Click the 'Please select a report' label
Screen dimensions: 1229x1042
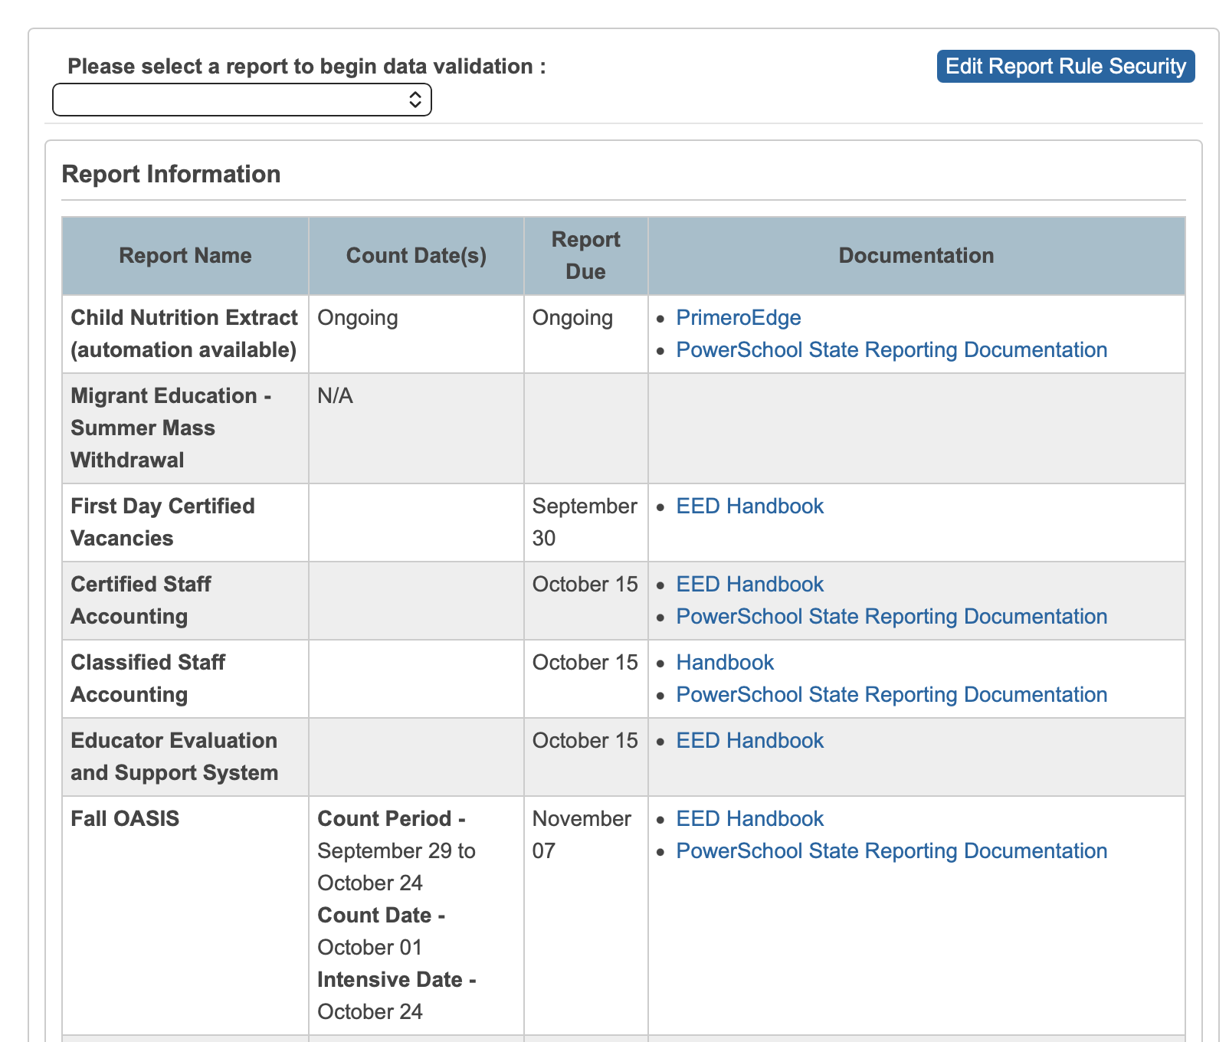[306, 66]
